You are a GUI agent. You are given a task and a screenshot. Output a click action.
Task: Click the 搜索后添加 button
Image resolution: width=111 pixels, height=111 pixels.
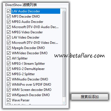(90, 97)
